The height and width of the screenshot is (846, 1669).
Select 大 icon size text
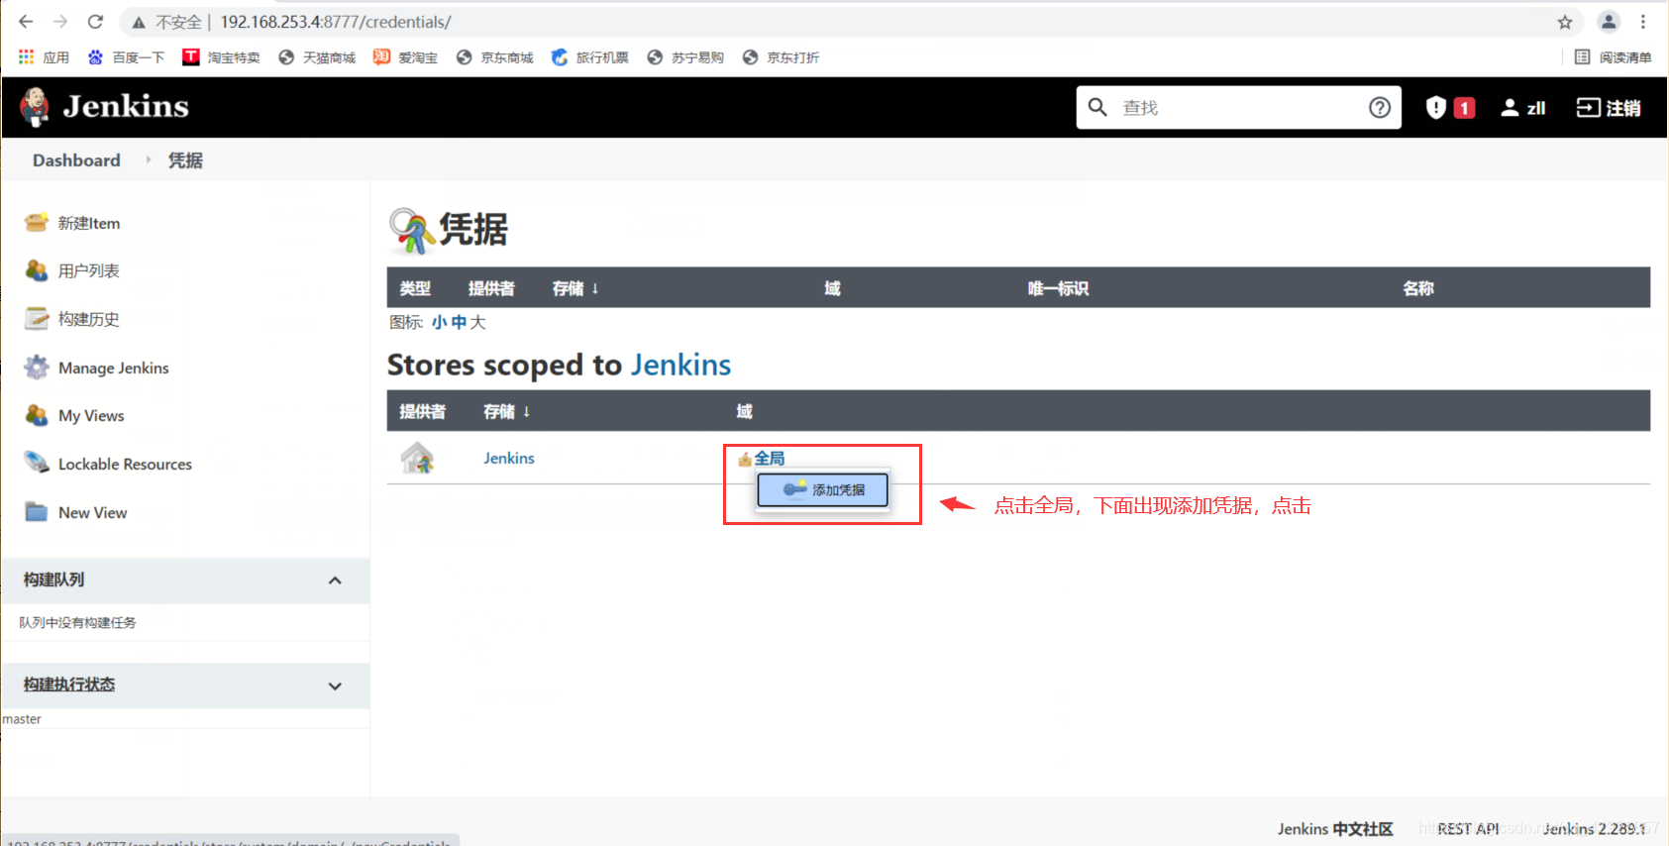478,322
